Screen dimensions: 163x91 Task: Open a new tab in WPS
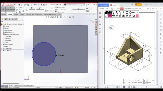click(121, 5)
